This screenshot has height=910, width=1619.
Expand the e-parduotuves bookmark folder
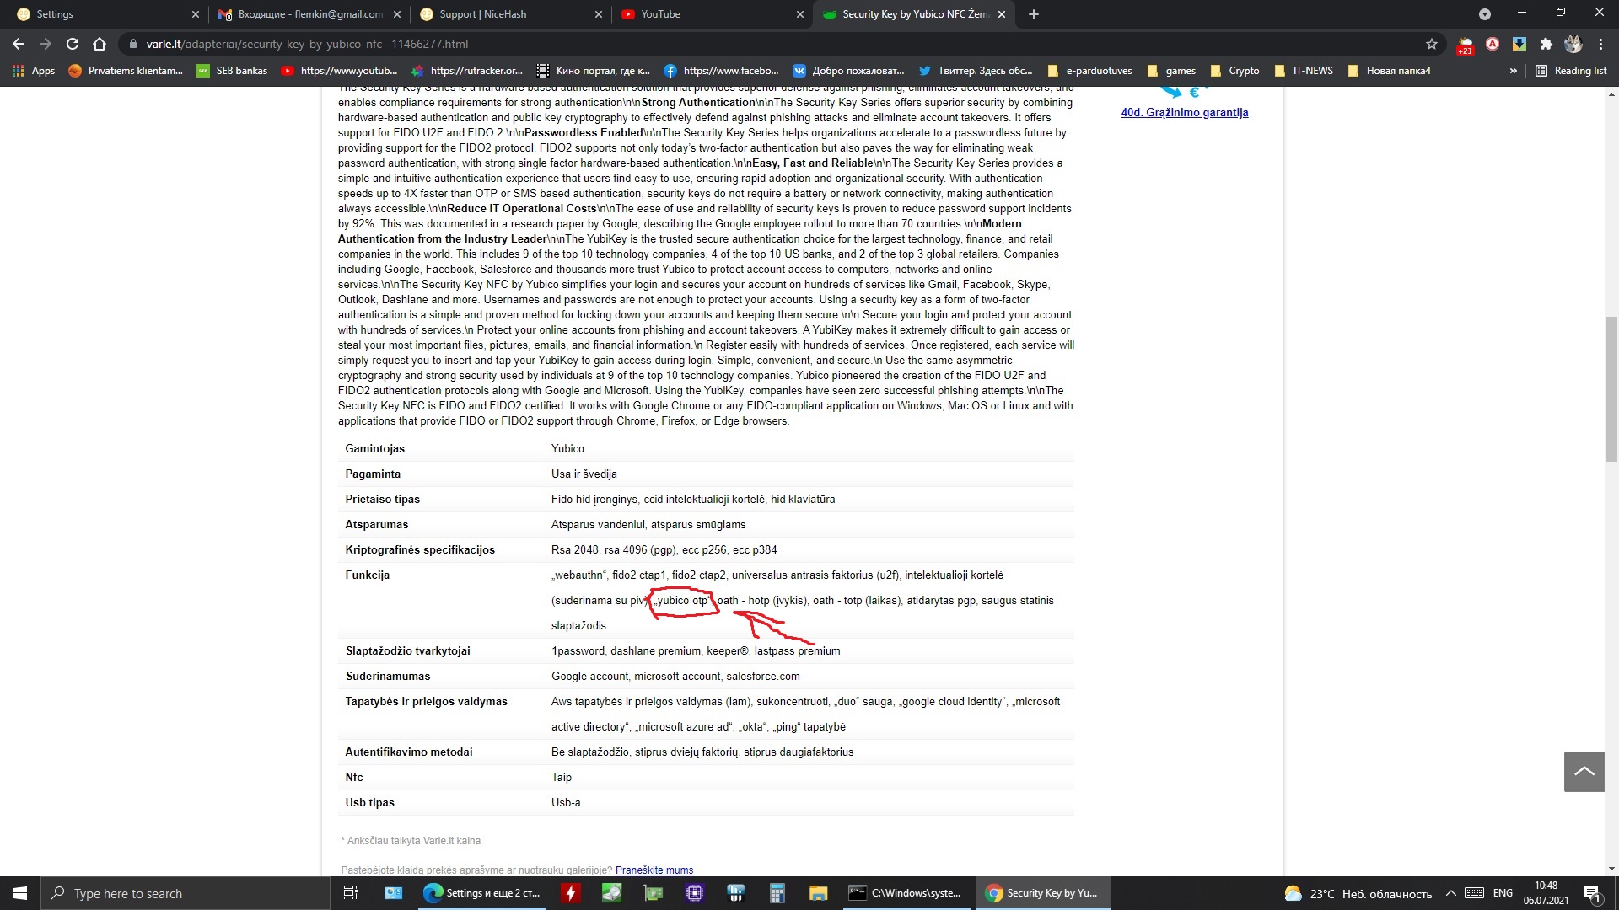coord(1089,71)
